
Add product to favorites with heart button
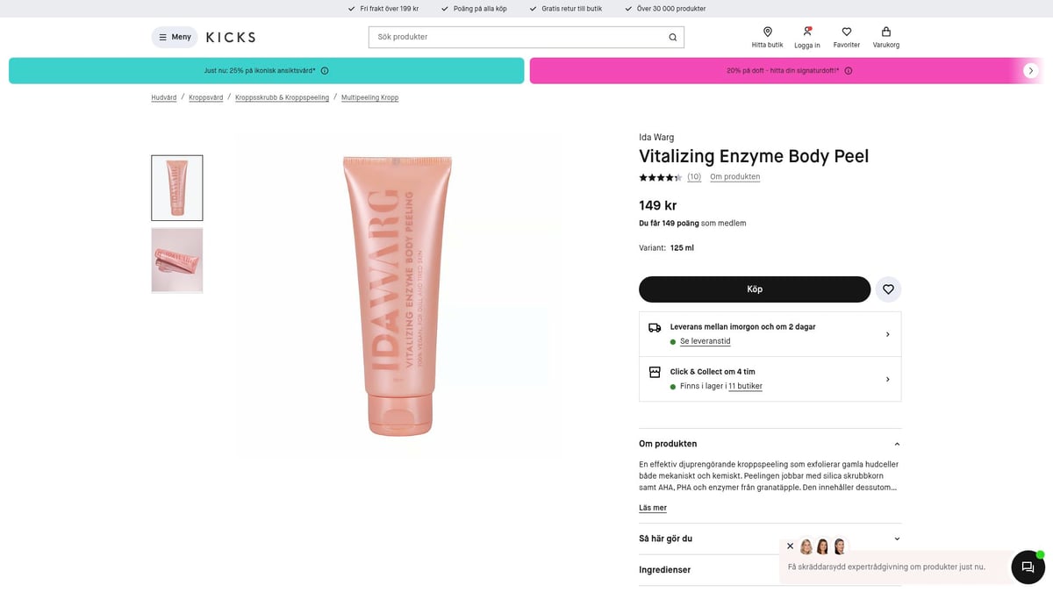[888, 289]
